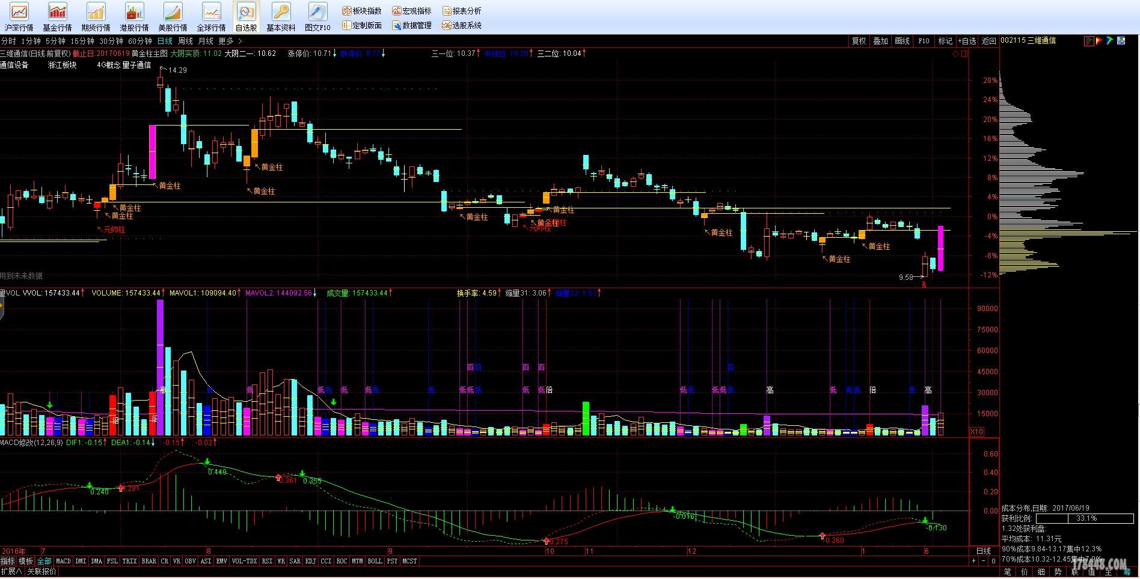1140x579 pixels.
Task: Click 返回 back button
Action: [x=988, y=41]
